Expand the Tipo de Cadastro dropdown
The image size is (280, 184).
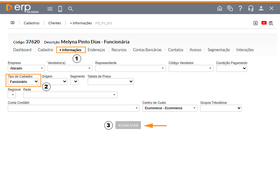coord(24,82)
